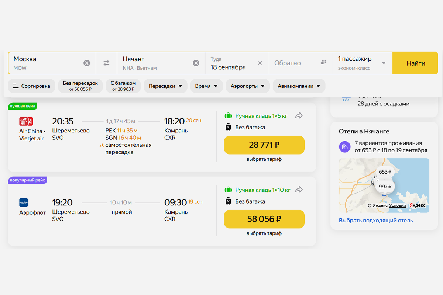Image resolution: width=443 pixels, height=295 pixels.
Task: Clear the Нячанг destination field
Action: [x=196, y=63]
